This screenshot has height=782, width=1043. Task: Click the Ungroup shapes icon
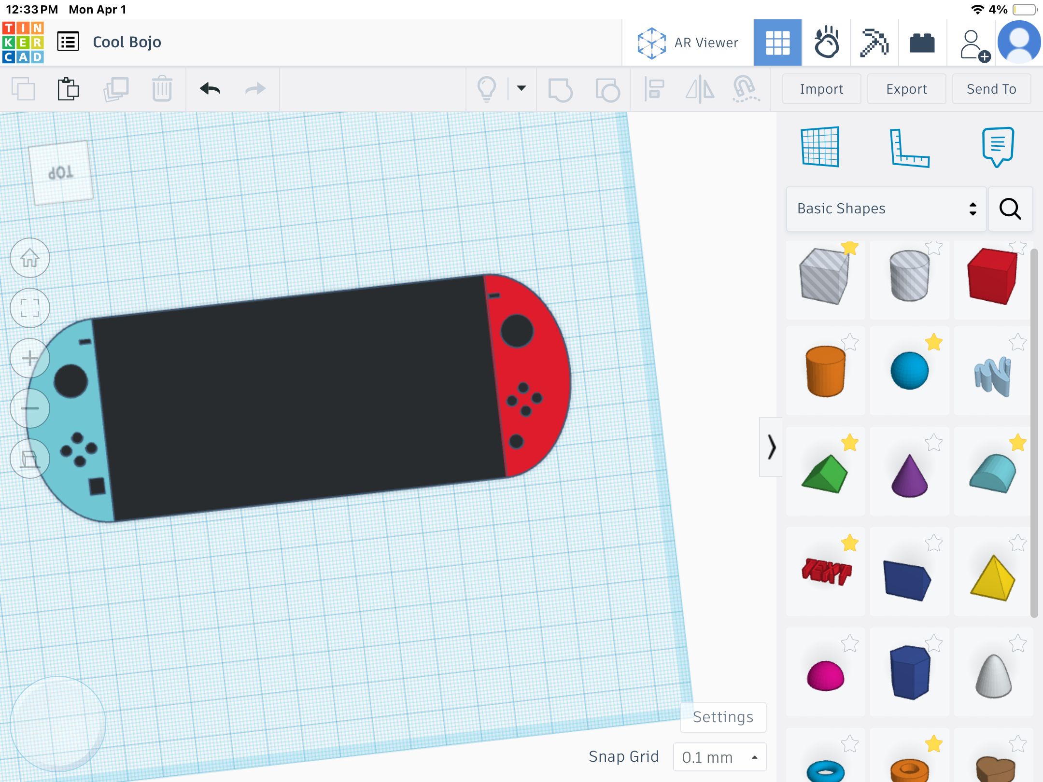[x=607, y=89]
